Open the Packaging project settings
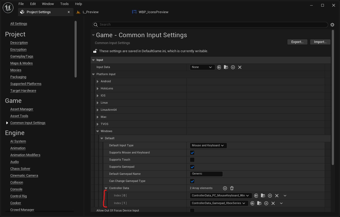This screenshot has height=217, width=340. [x=18, y=77]
